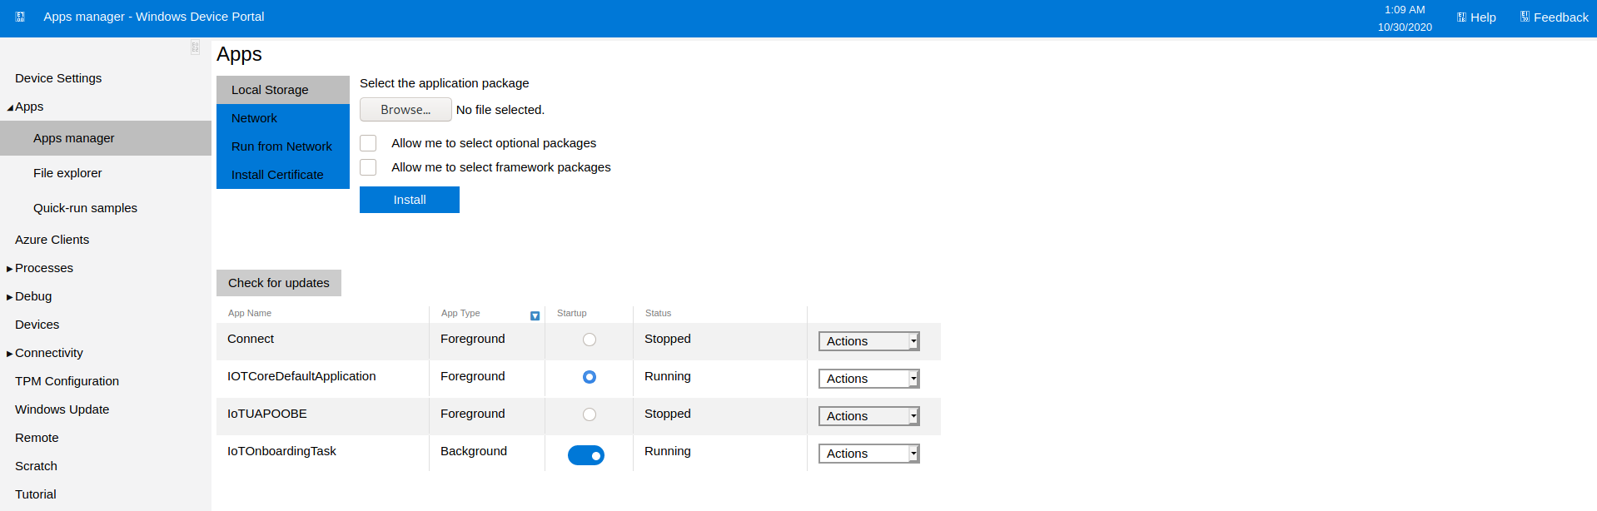Viewport: 1597px width, 511px height.
Task: Toggle off IoTOnboardingTask startup switch
Action: pyautogui.click(x=586, y=455)
